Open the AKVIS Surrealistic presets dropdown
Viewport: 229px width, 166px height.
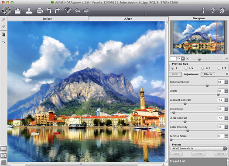coord(199,148)
